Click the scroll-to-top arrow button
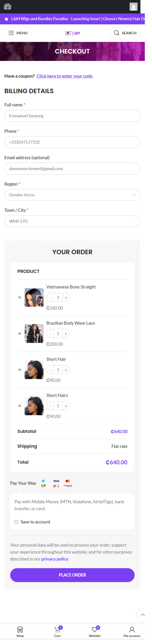 point(142,615)
